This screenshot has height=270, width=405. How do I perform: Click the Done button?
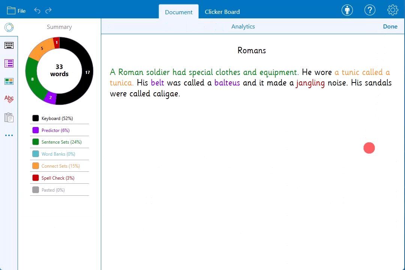pos(390,26)
